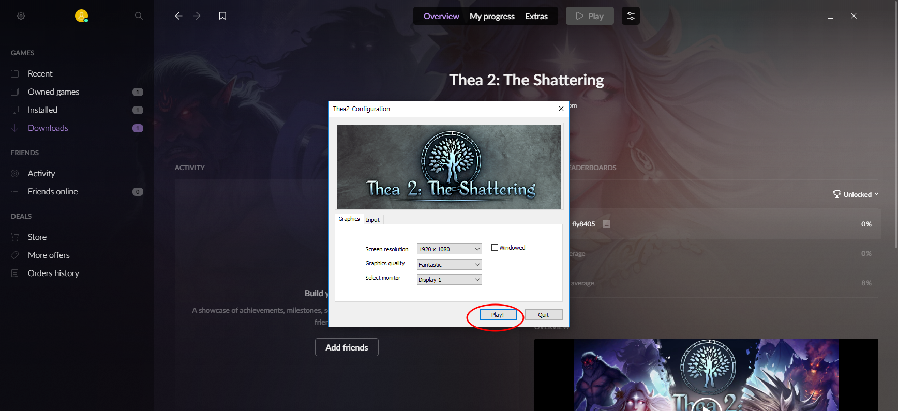The height and width of the screenshot is (411, 898).
Task: Click the main window vertical scrollbar
Action: pyautogui.click(x=896, y=124)
